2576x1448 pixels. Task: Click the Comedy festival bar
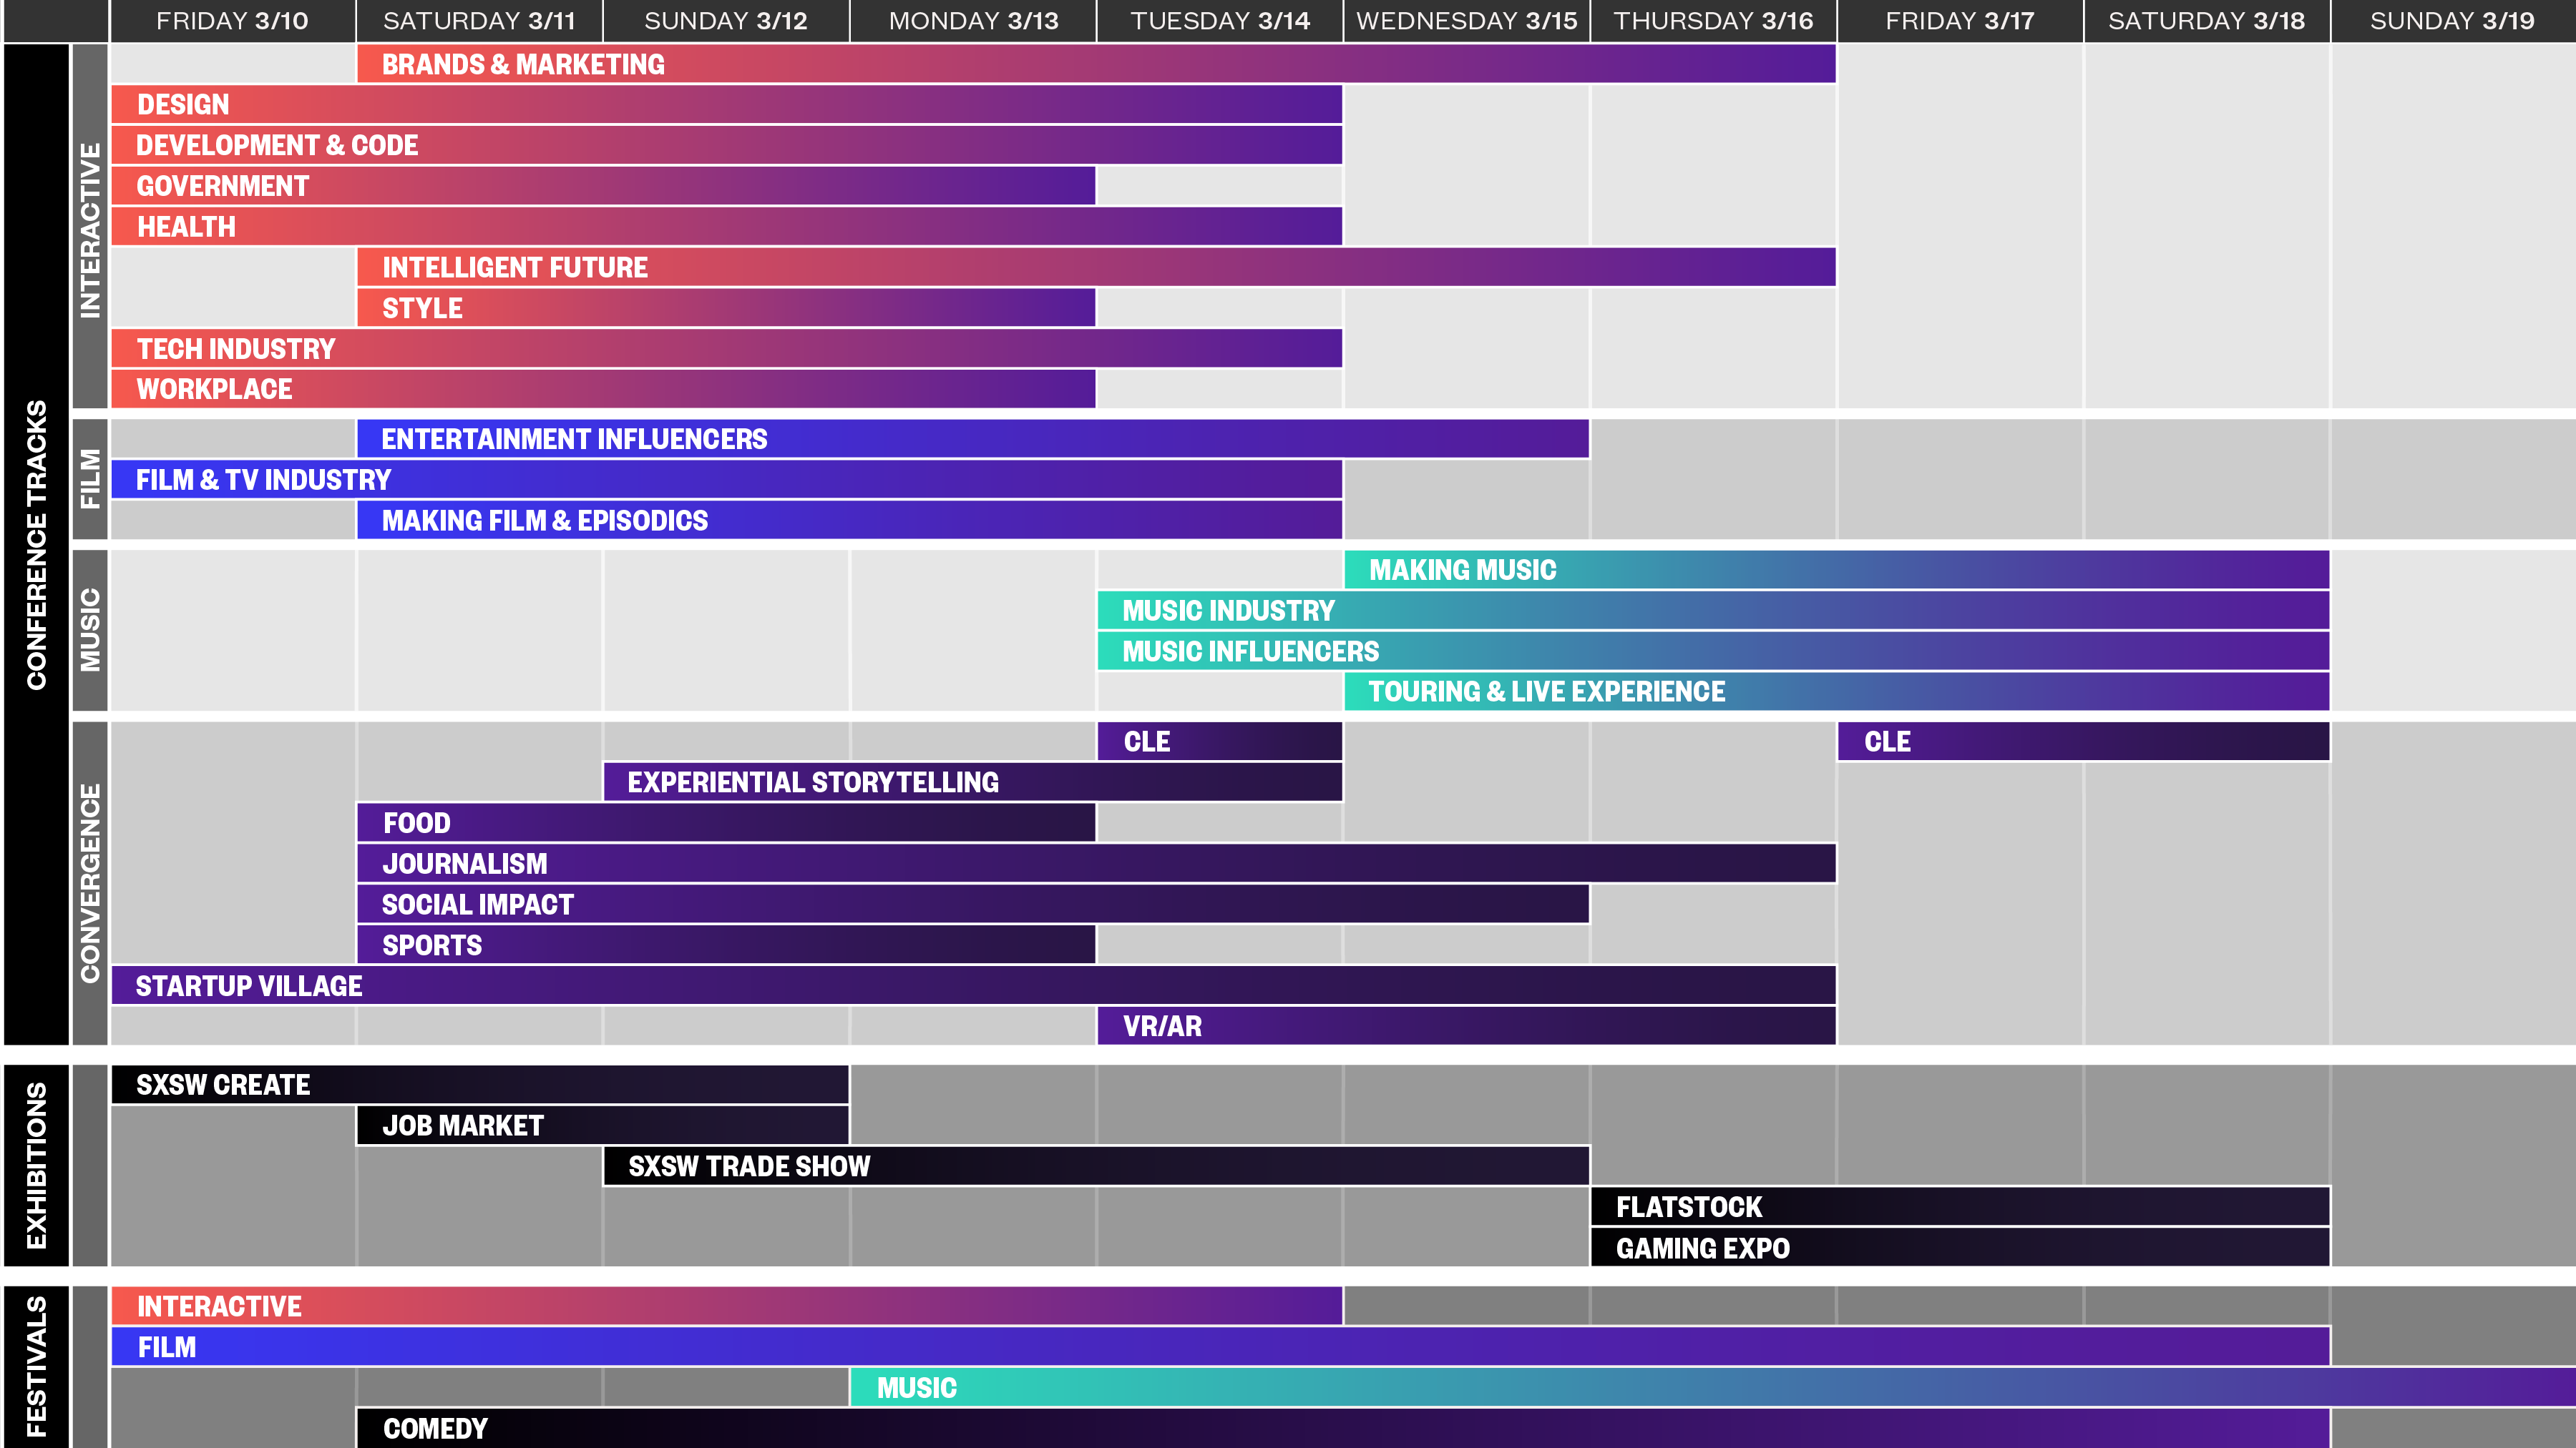[x=1342, y=1429]
